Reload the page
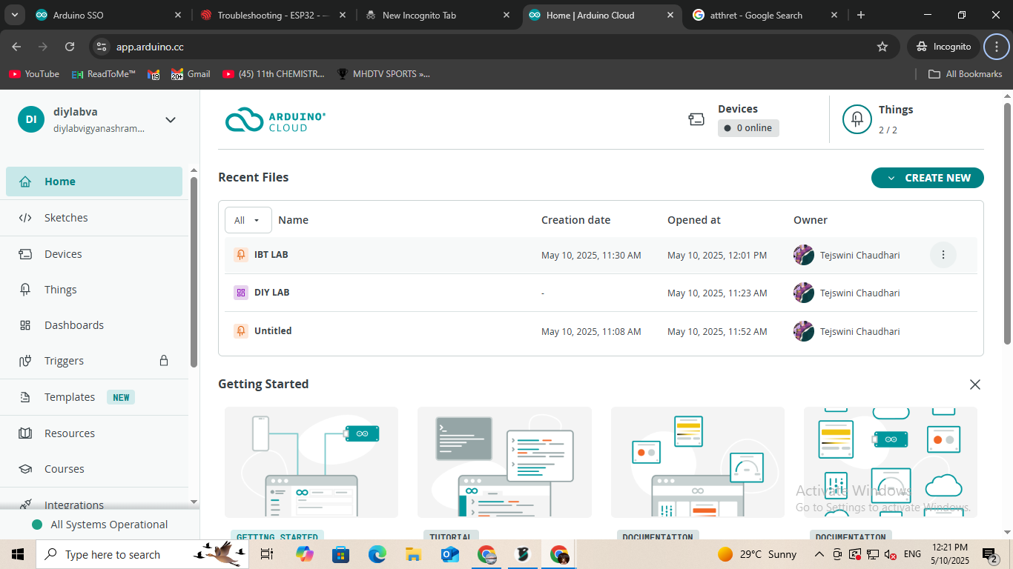The image size is (1013, 569). tap(70, 47)
